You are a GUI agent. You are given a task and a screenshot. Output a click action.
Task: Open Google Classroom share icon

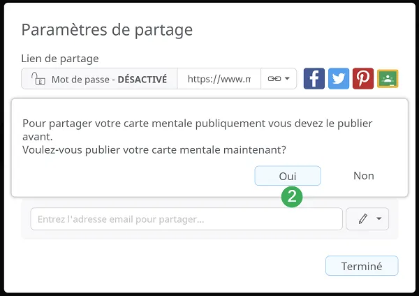pos(388,79)
